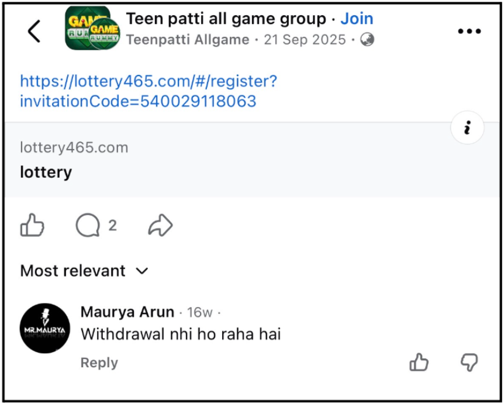Image resolution: width=504 pixels, height=407 pixels.
Task: Reply to Maurya Arun's comment
Action: click(99, 363)
